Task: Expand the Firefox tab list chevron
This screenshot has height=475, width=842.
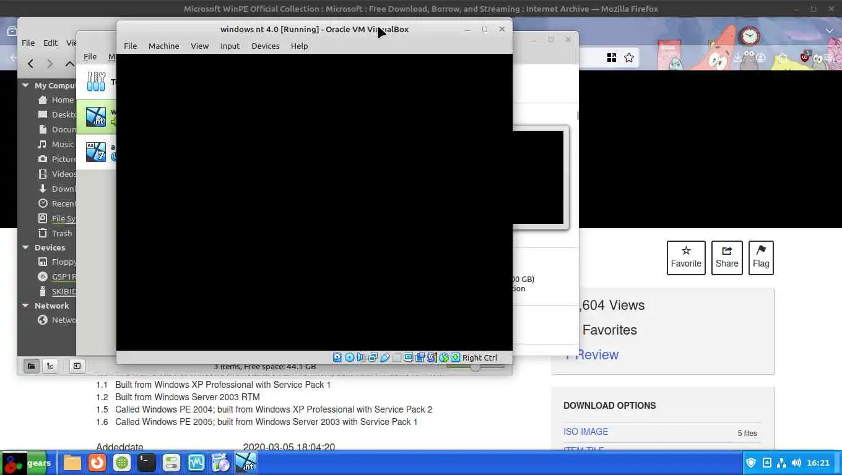Action: point(830,31)
